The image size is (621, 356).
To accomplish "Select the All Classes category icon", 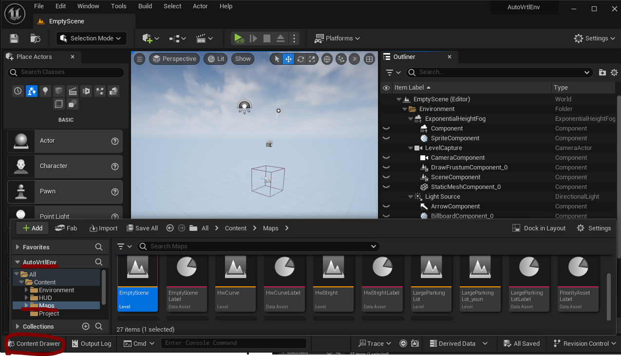I will (73, 104).
